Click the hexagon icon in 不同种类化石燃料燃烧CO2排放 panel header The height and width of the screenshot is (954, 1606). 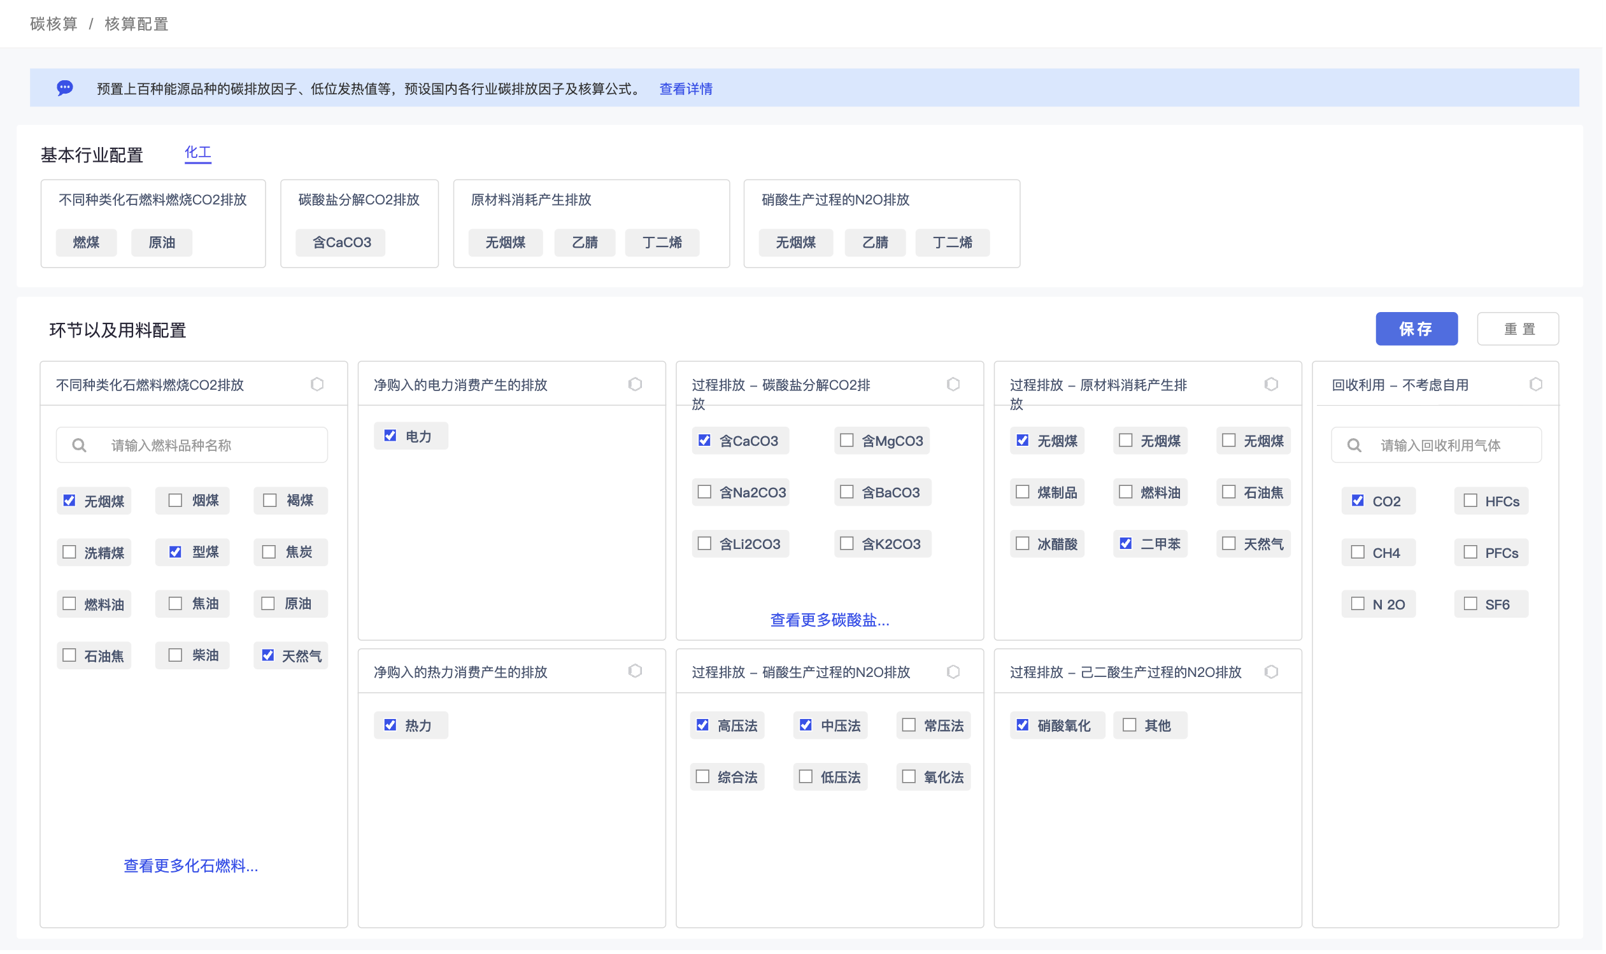click(x=318, y=385)
